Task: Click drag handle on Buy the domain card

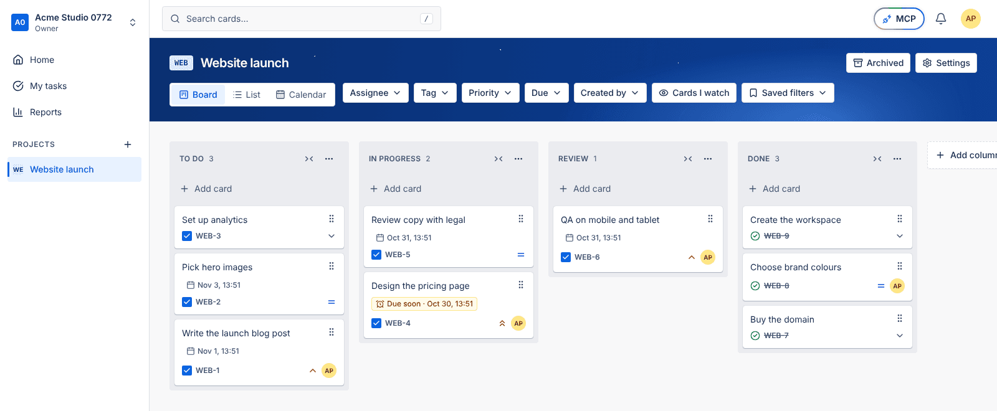Action: pos(900,318)
